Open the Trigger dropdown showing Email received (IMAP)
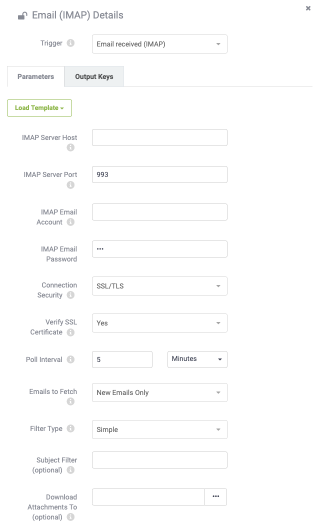 click(x=159, y=44)
